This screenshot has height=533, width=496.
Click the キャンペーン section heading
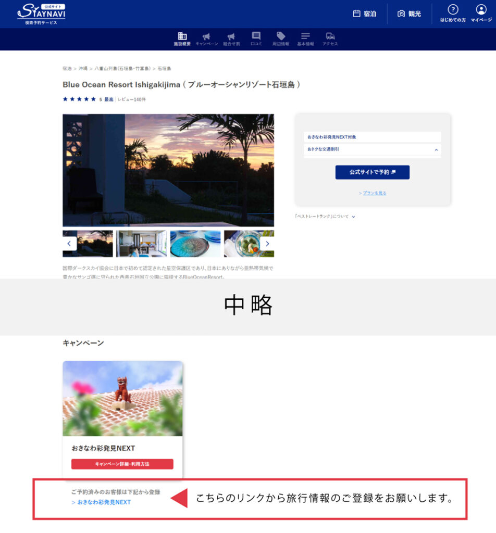tap(83, 342)
